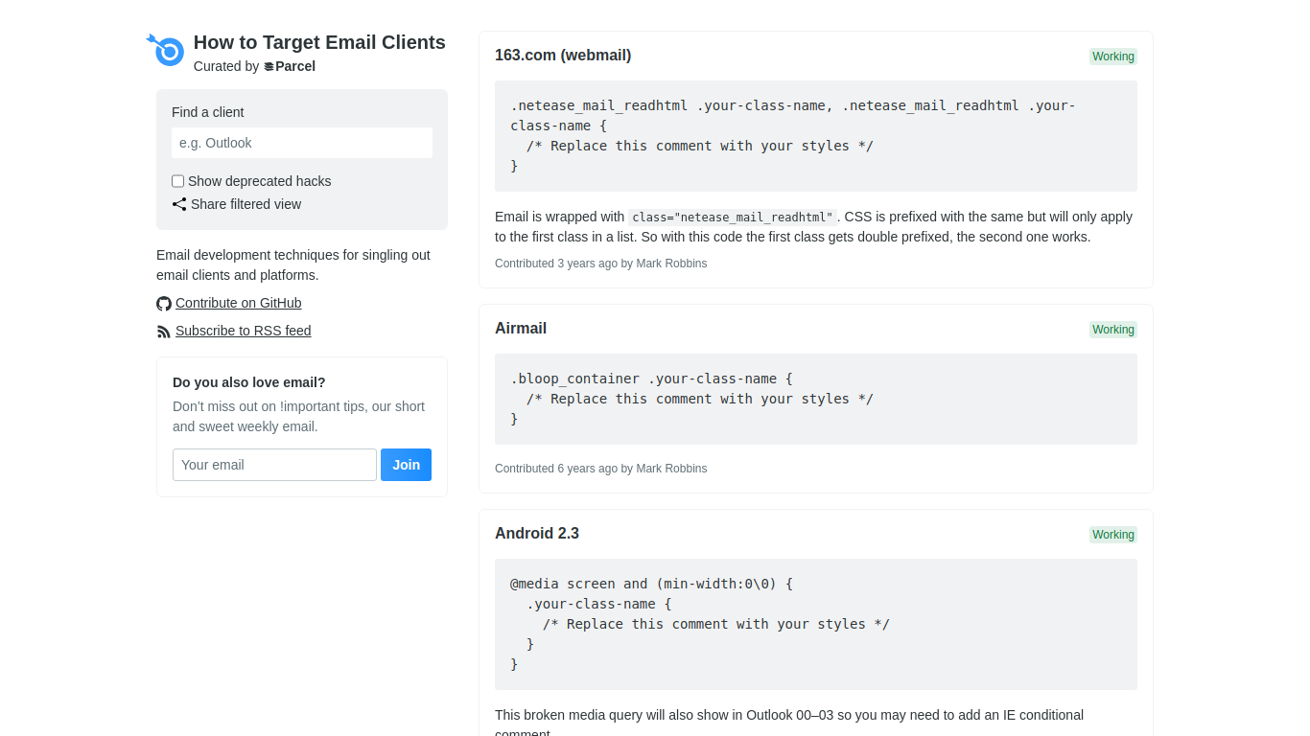Screen dimensions: 1310x736
Task: Click the Email development techniques description text
Action: 293,265
